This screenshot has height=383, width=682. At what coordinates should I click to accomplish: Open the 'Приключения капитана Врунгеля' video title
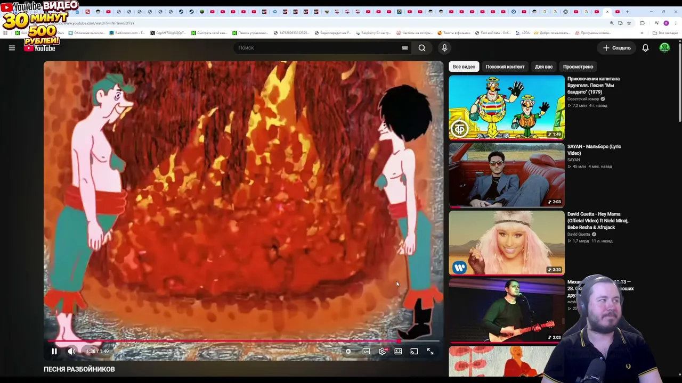pos(594,85)
